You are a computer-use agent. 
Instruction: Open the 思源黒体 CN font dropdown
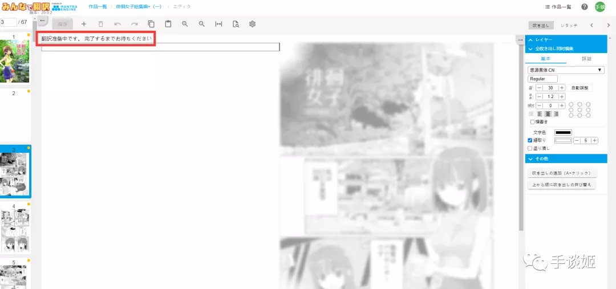[x=566, y=70]
